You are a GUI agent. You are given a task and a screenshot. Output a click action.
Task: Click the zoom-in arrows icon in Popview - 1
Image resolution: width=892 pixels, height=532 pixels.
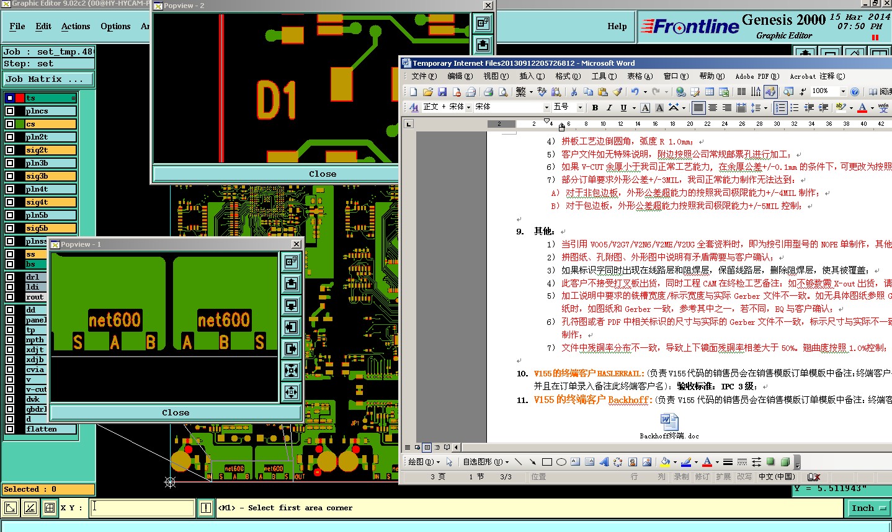click(x=291, y=371)
